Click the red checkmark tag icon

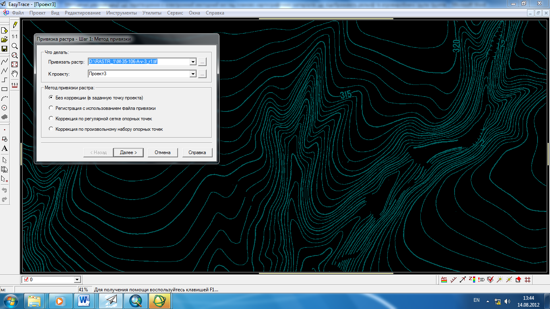click(490, 280)
